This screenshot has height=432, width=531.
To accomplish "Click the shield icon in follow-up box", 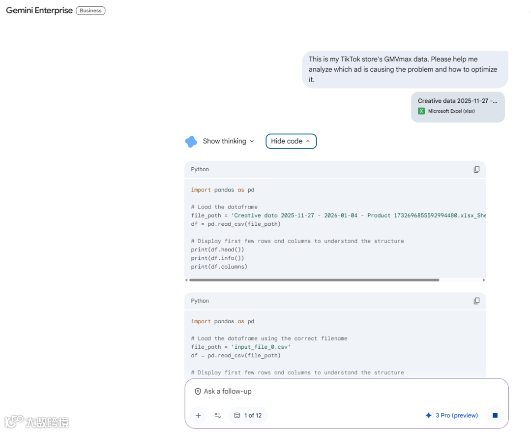I will (x=198, y=391).
